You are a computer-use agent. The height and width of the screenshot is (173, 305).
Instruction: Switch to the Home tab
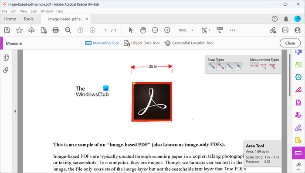pos(10,19)
